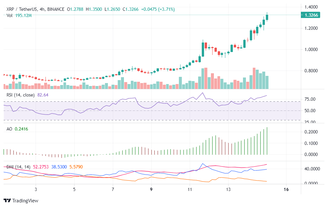This screenshot has width=328, height=207.
Task: Select the AO indicator title
Action: click(x=9, y=129)
